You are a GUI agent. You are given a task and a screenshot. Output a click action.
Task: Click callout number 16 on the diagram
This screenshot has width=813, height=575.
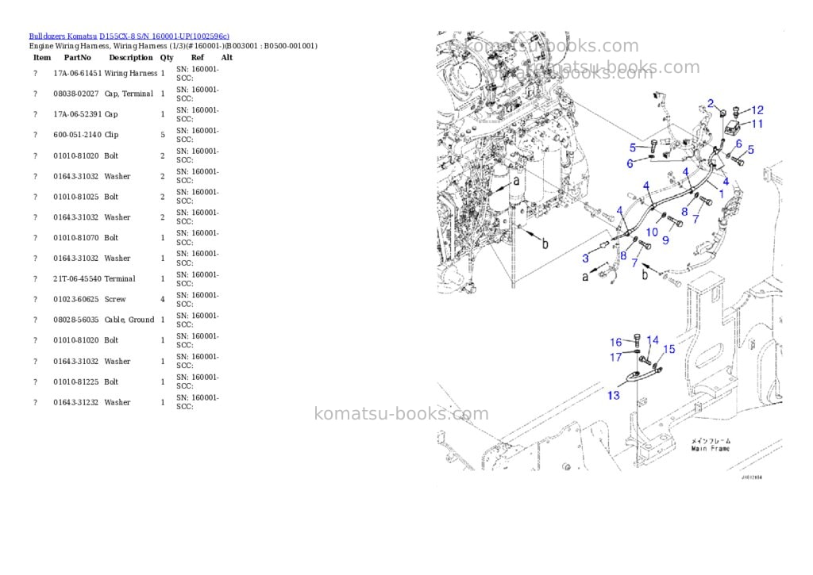click(615, 343)
